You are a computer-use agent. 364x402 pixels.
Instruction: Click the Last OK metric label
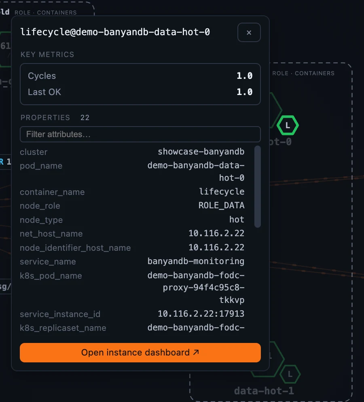pyautogui.click(x=44, y=92)
